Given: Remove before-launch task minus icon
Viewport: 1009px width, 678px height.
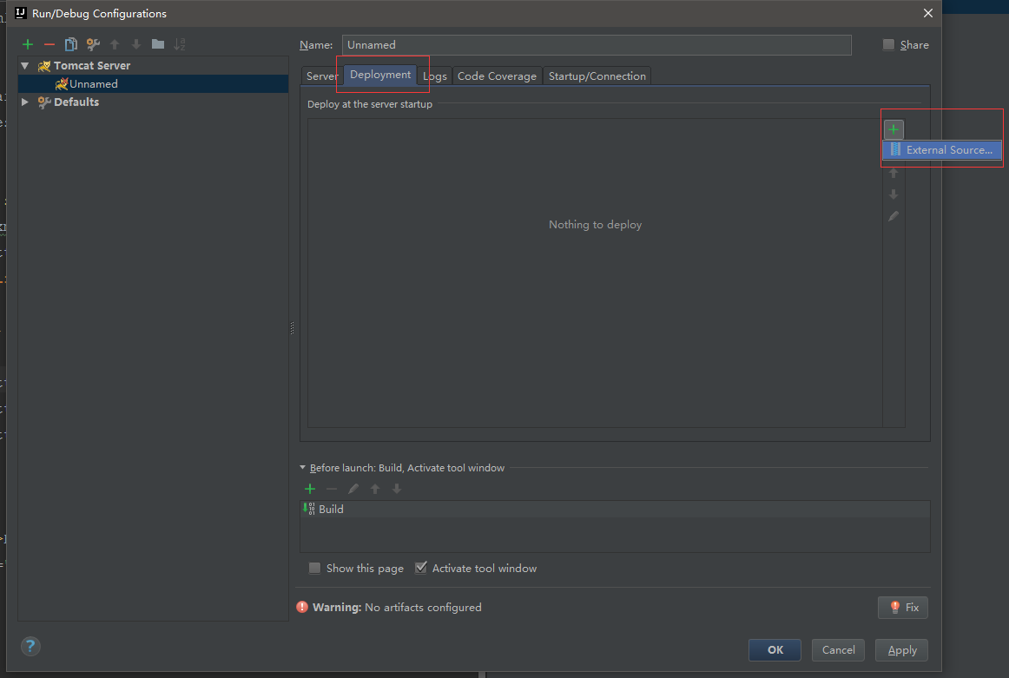Looking at the screenshot, I should click(332, 489).
